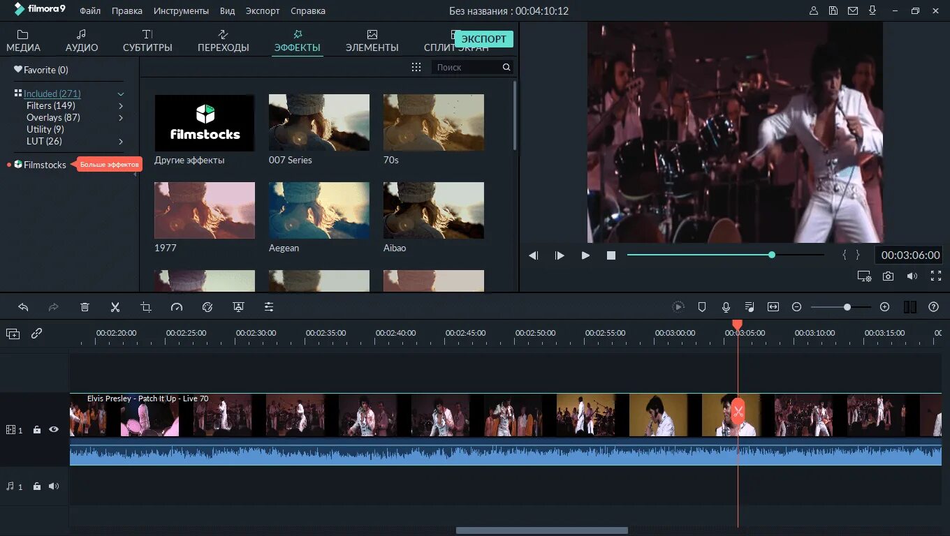
Task: Select the 007 Series effect thumbnail
Action: click(x=319, y=123)
